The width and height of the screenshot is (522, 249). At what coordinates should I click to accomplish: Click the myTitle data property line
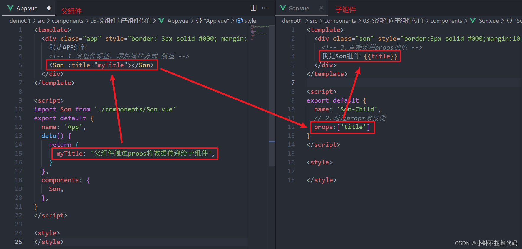[136, 153]
